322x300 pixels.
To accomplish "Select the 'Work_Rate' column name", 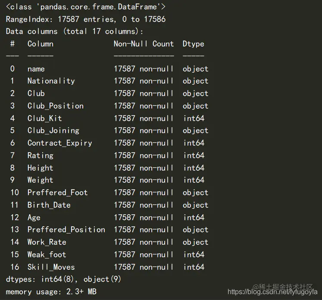I will [x=47, y=242].
